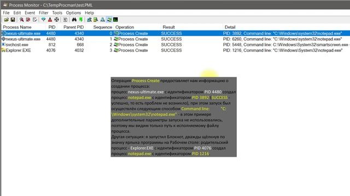Open the Edit menu
The width and height of the screenshot is (350, 196).
[17, 13]
